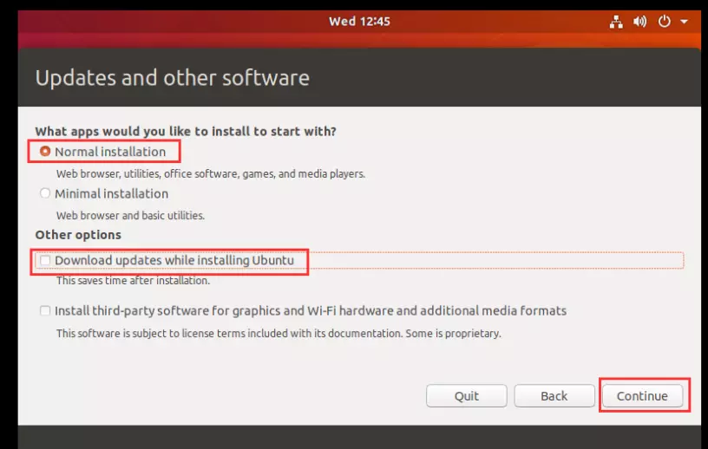Open the wired network status icon
The image size is (708, 449).
pyautogui.click(x=616, y=21)
